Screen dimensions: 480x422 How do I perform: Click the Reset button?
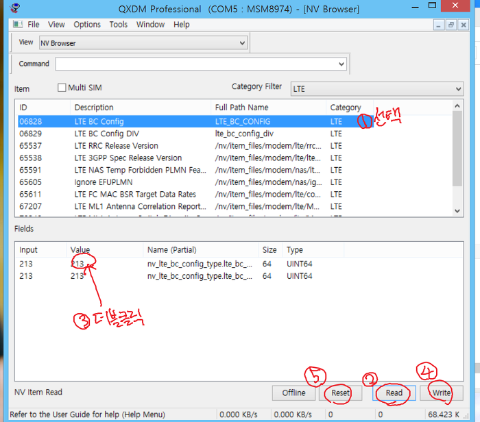(340, 393)
